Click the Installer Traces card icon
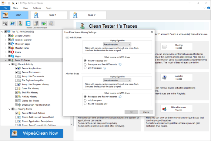 [164, 78]
